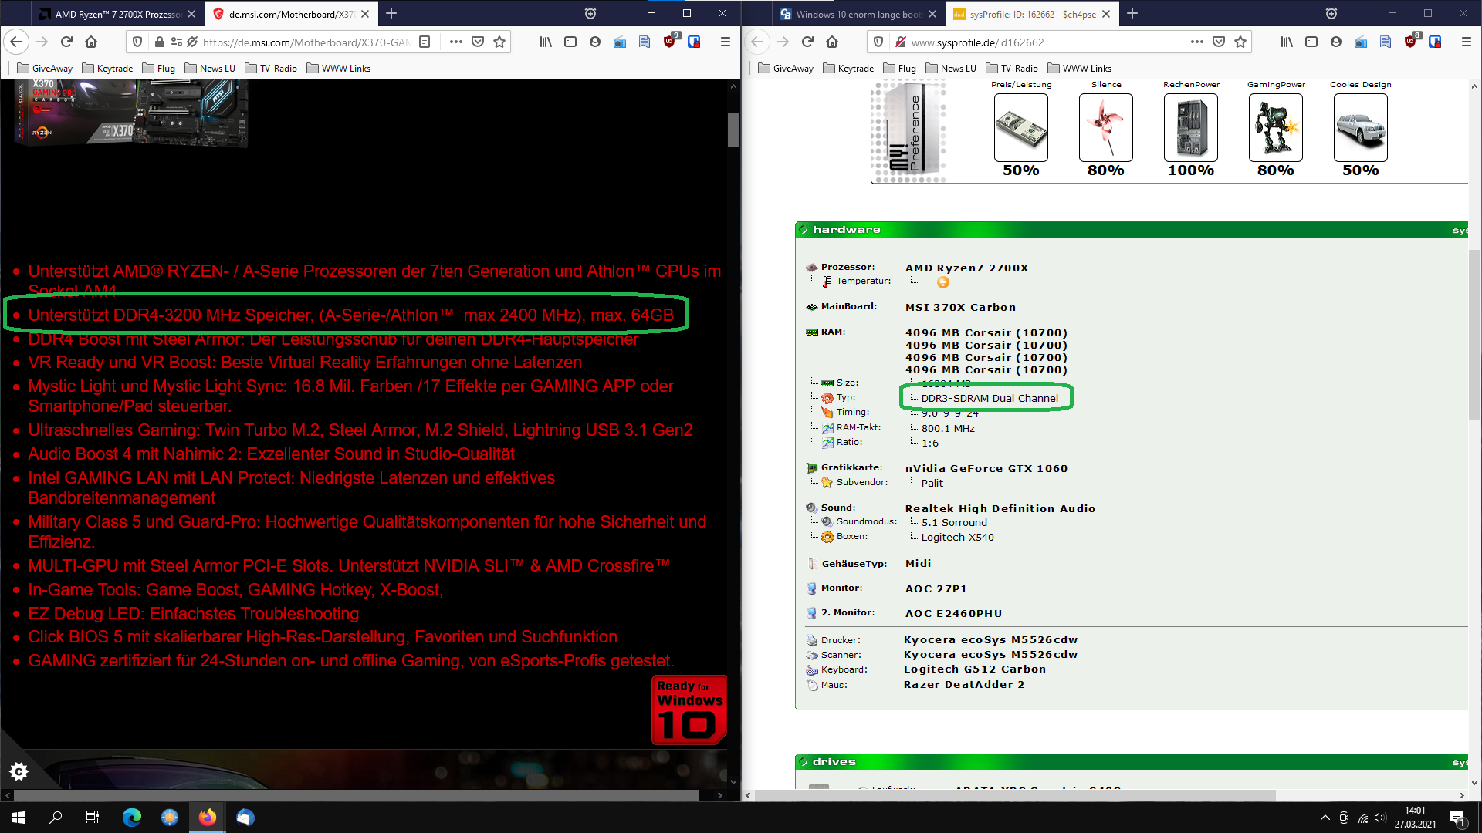The height and width of the screenshot is (833, 1482).
Task: Click settings gear icon on MSI page
Action: 19,771
